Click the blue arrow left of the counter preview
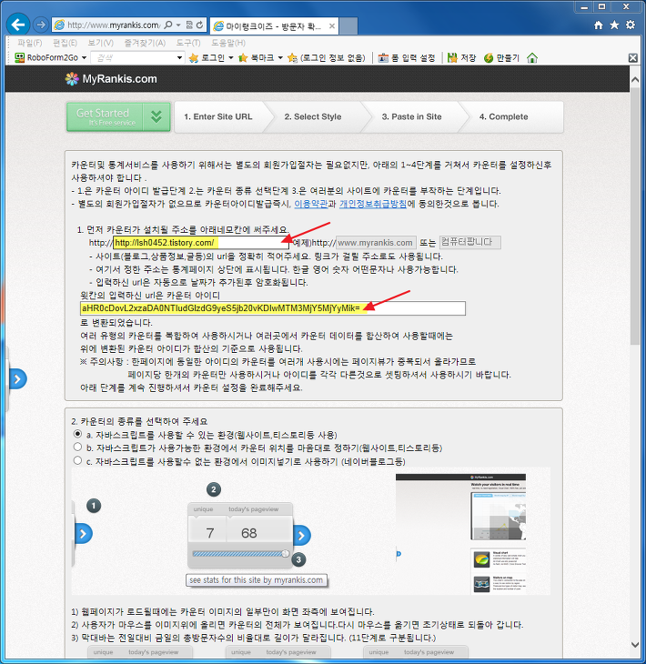Image resolution: width=646 pixels, height=664 pixels. tap(83, 534)
